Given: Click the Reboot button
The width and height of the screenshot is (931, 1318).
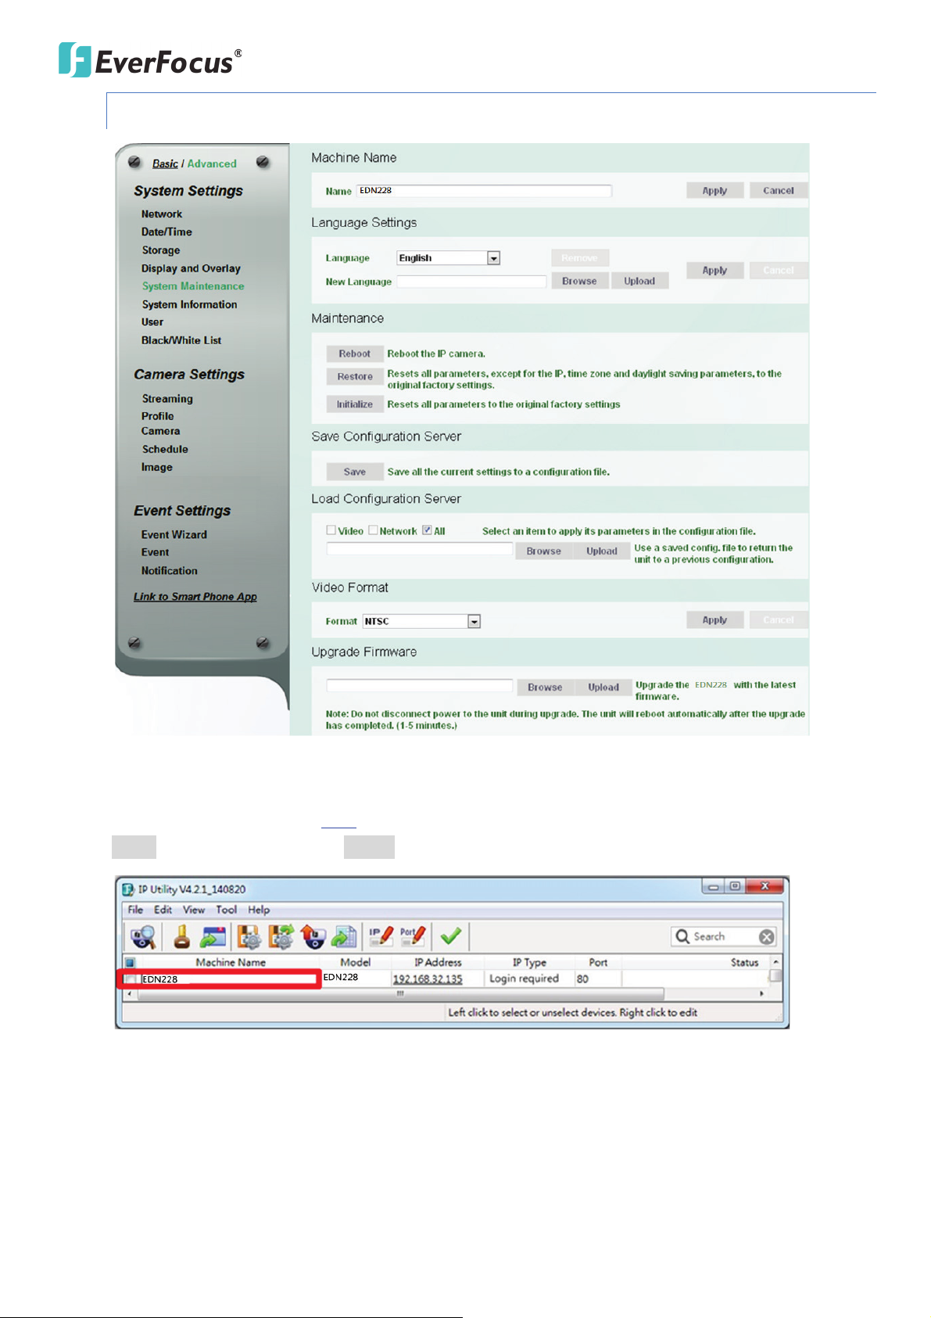Looking at the screenshot, I should [x=354, y=354].
